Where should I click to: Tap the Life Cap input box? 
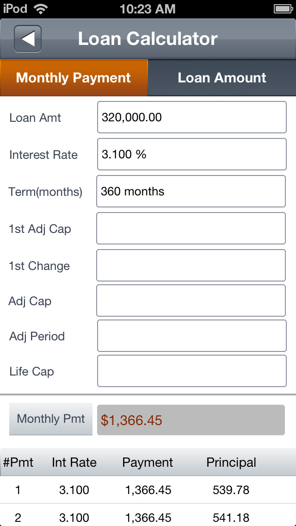click(x=192, y=371)
